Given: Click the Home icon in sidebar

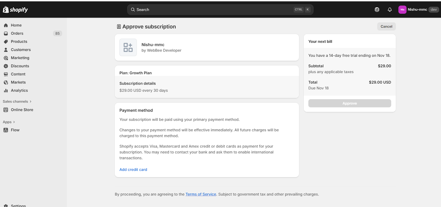Looking at the screenshot, I should (6, 25).
